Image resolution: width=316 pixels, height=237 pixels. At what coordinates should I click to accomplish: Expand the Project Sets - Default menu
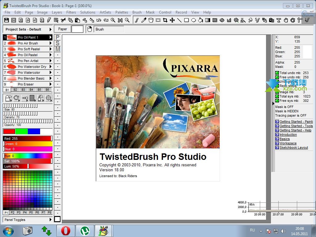pos(50,29)
